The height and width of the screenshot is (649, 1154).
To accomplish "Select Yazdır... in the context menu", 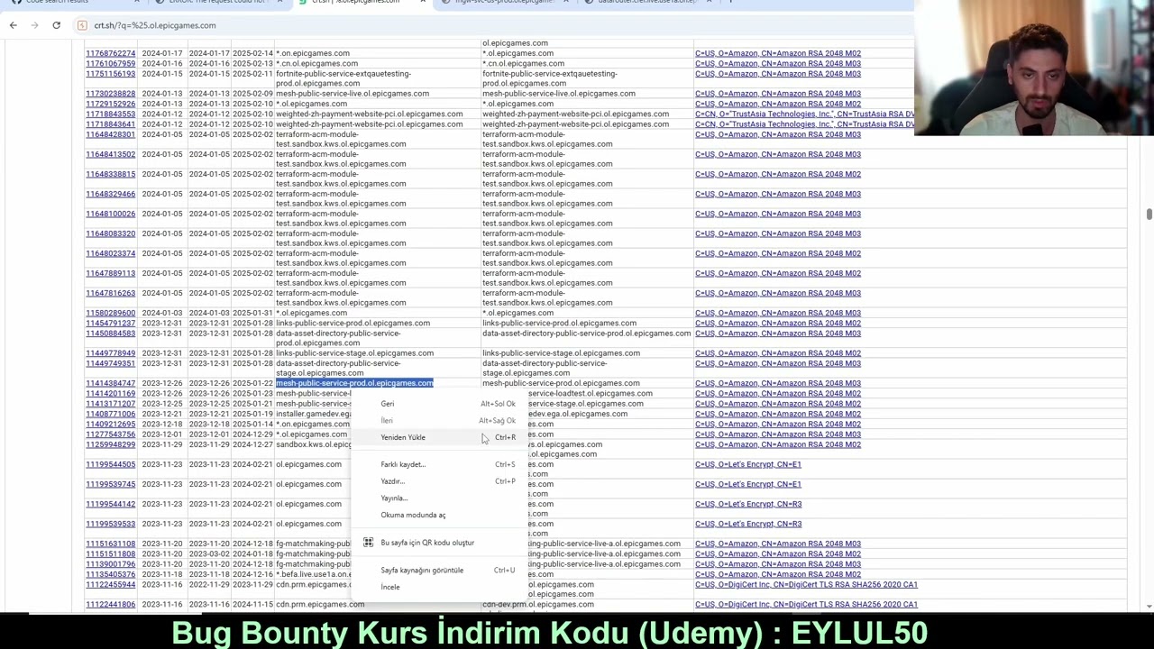I will pos(393,481).
